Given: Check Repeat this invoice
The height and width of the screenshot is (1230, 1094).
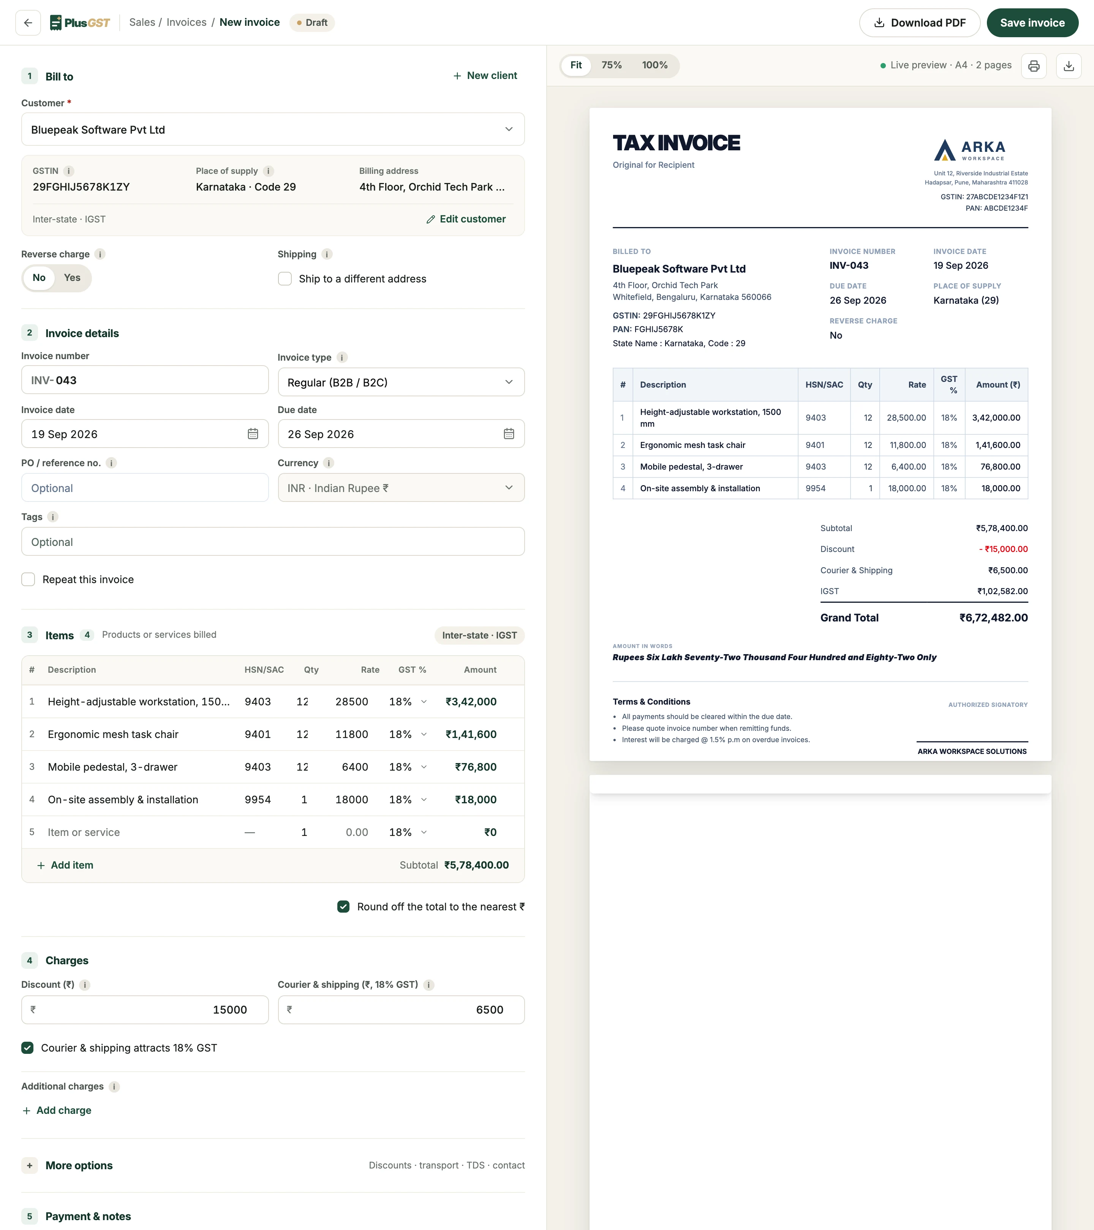Looking at the screenshot, I should coord(28,579).
